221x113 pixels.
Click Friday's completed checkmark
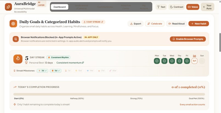point(187,61)
